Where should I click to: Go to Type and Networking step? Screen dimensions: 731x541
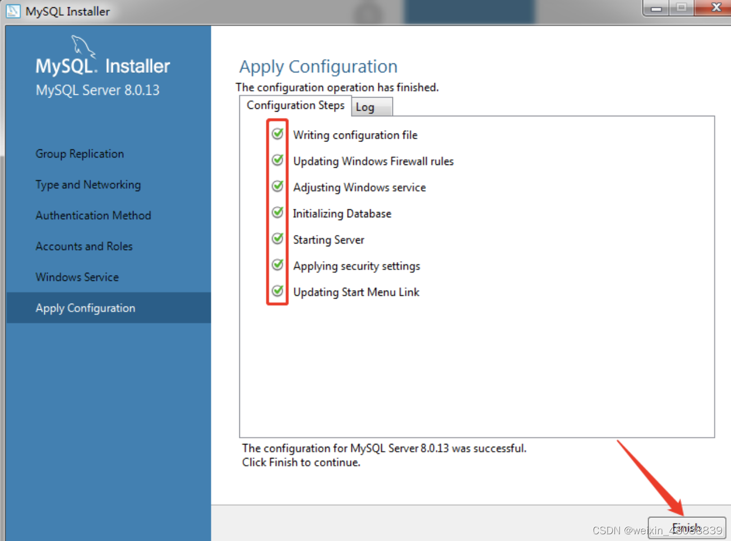88,185
